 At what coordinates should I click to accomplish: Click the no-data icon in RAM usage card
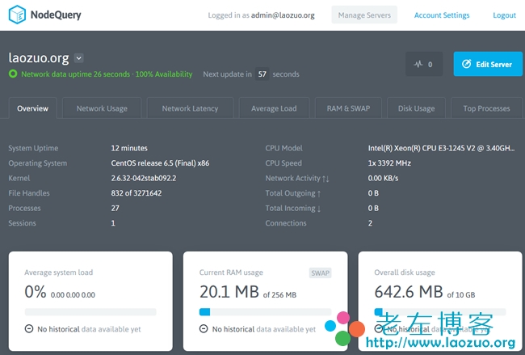coord(204,329)
